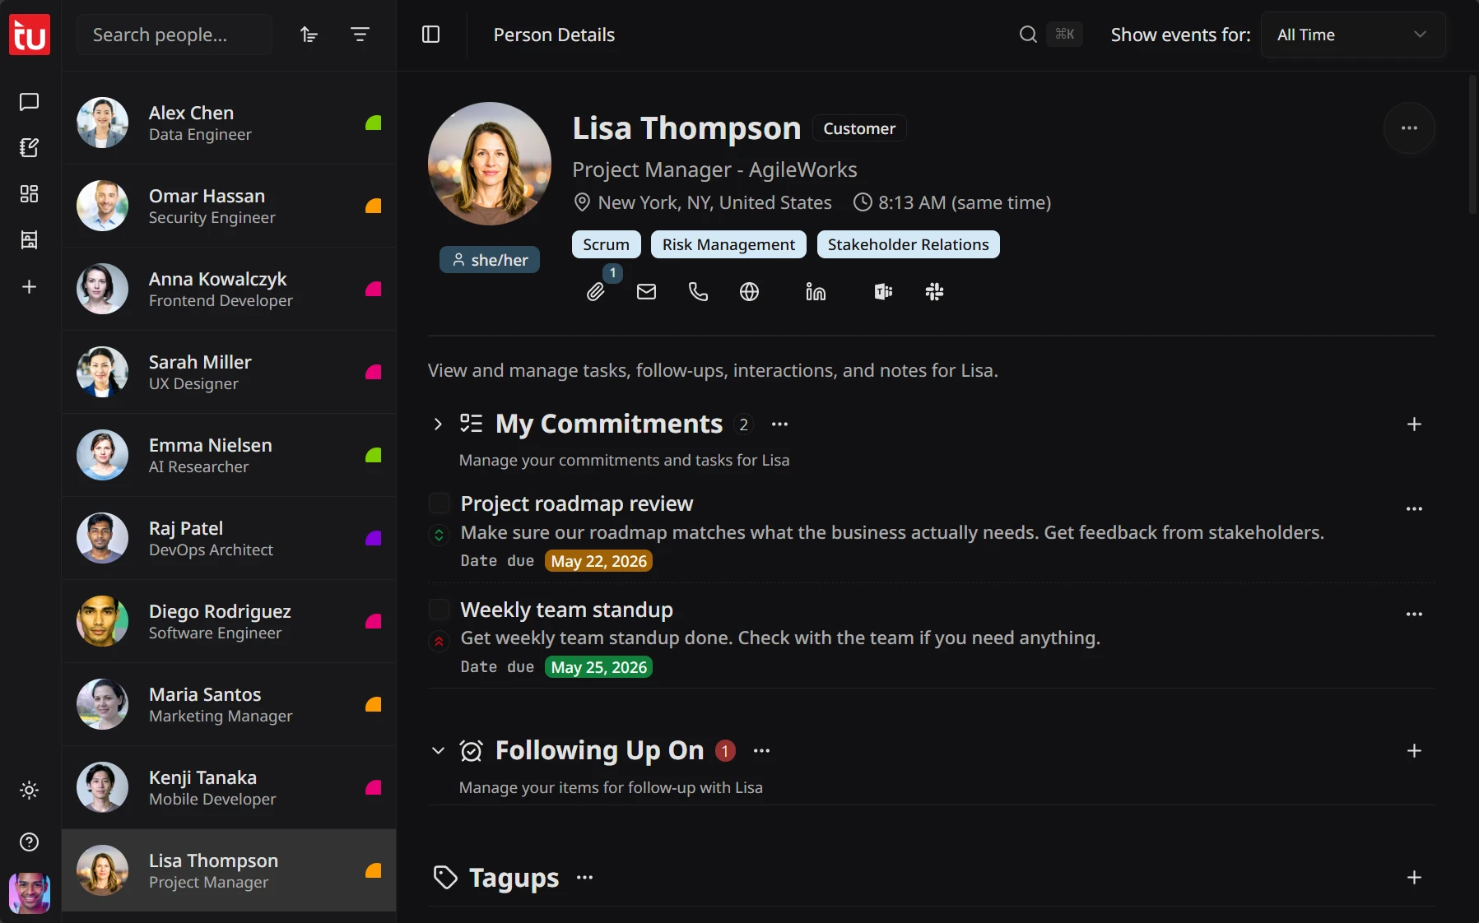1479x923 pixels.
Task: Click Anna Kowalczyk's pink status color marker
Action: [x=374, y=289]
